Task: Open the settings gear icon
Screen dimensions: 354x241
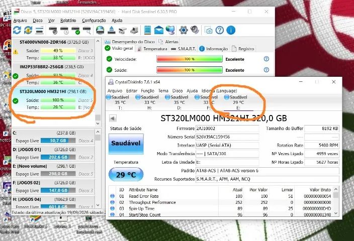Action: tap(184, 30)
